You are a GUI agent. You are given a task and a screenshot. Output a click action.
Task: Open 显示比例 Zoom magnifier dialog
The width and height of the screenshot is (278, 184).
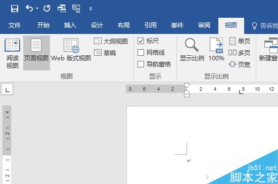(x=192, y=50)
